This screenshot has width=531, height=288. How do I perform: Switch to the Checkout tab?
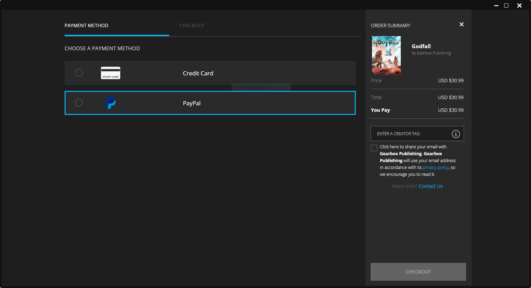(x=192, y=25)
